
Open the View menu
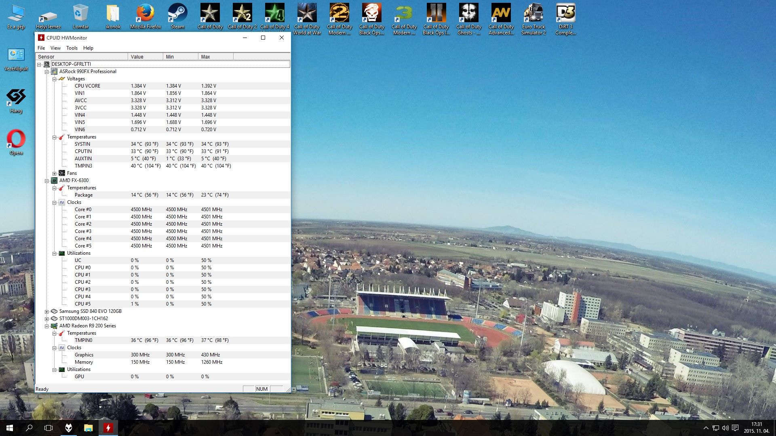click(55, 48)
